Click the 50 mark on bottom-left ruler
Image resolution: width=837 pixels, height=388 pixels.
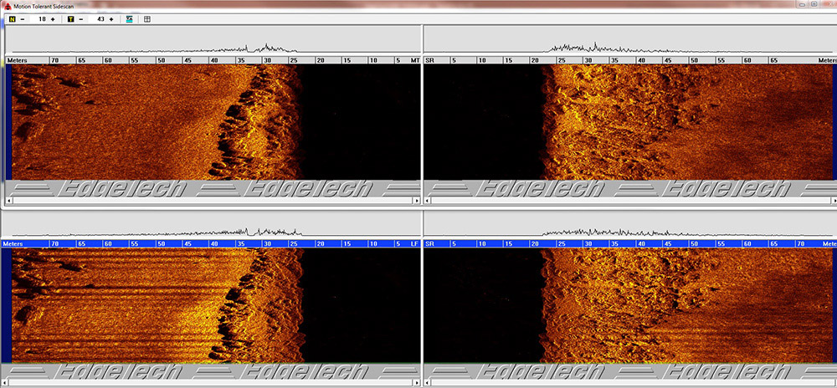pos(161,243)
